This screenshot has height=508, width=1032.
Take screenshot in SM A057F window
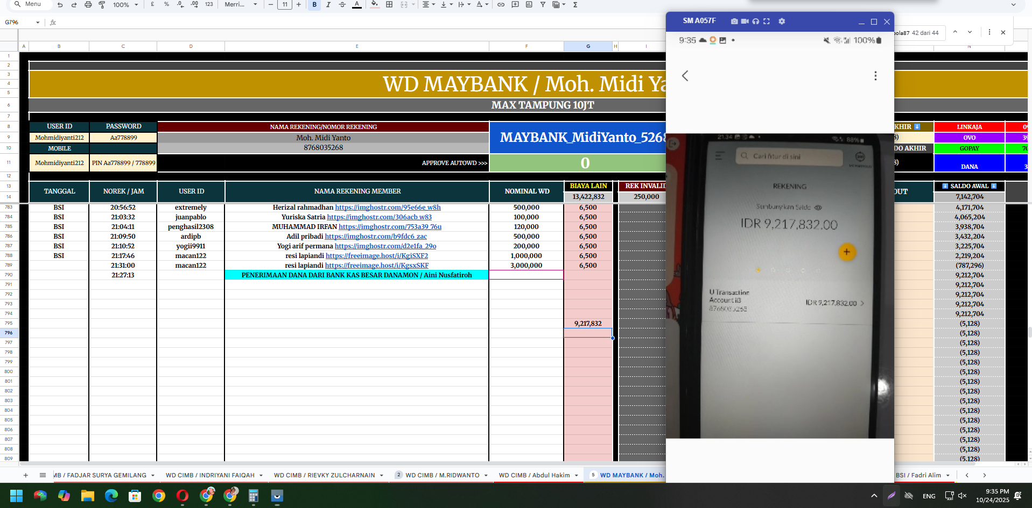[734, 21]
